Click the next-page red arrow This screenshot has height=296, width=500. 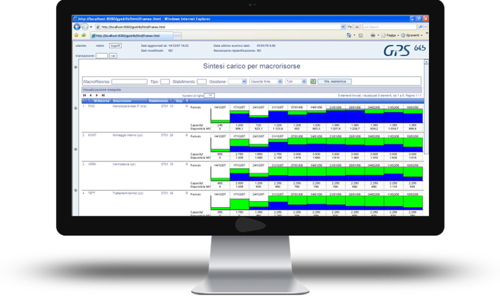click(x=96, y=95)
